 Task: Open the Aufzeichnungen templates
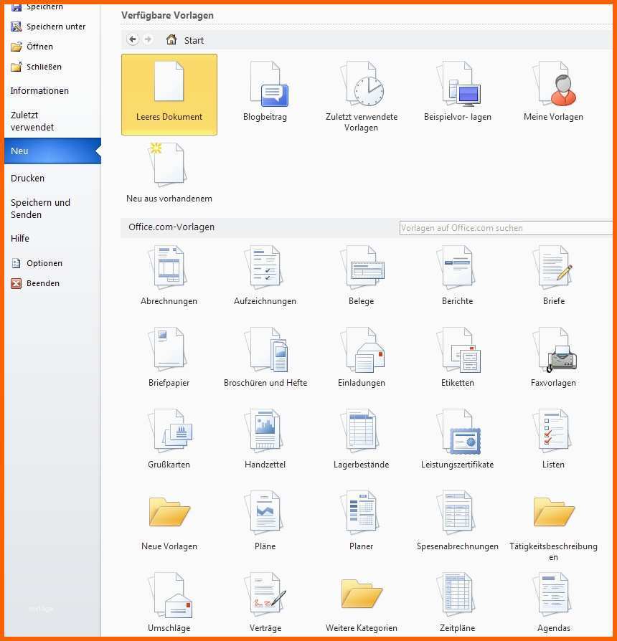[265, 275]
